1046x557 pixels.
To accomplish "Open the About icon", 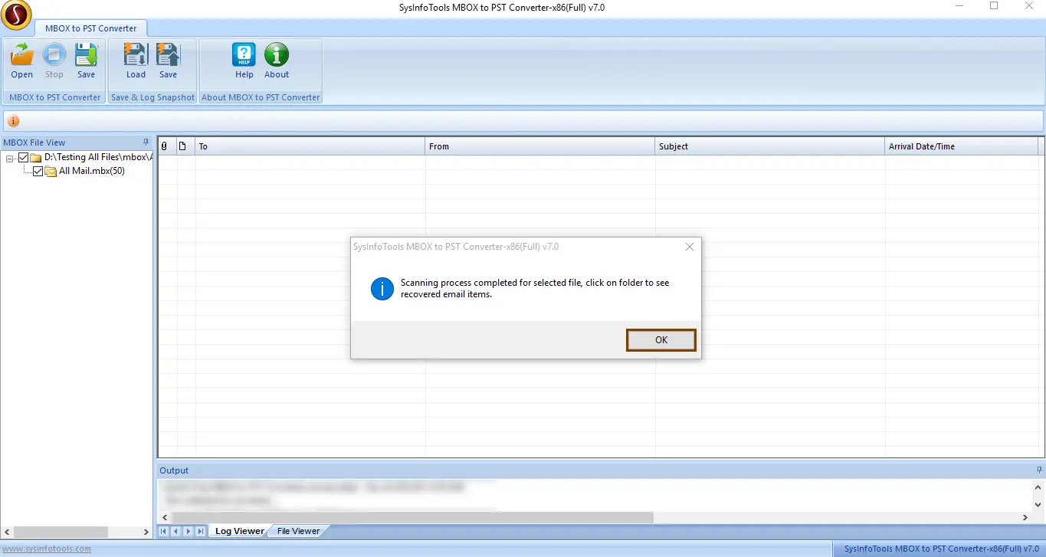I will 277,55.
